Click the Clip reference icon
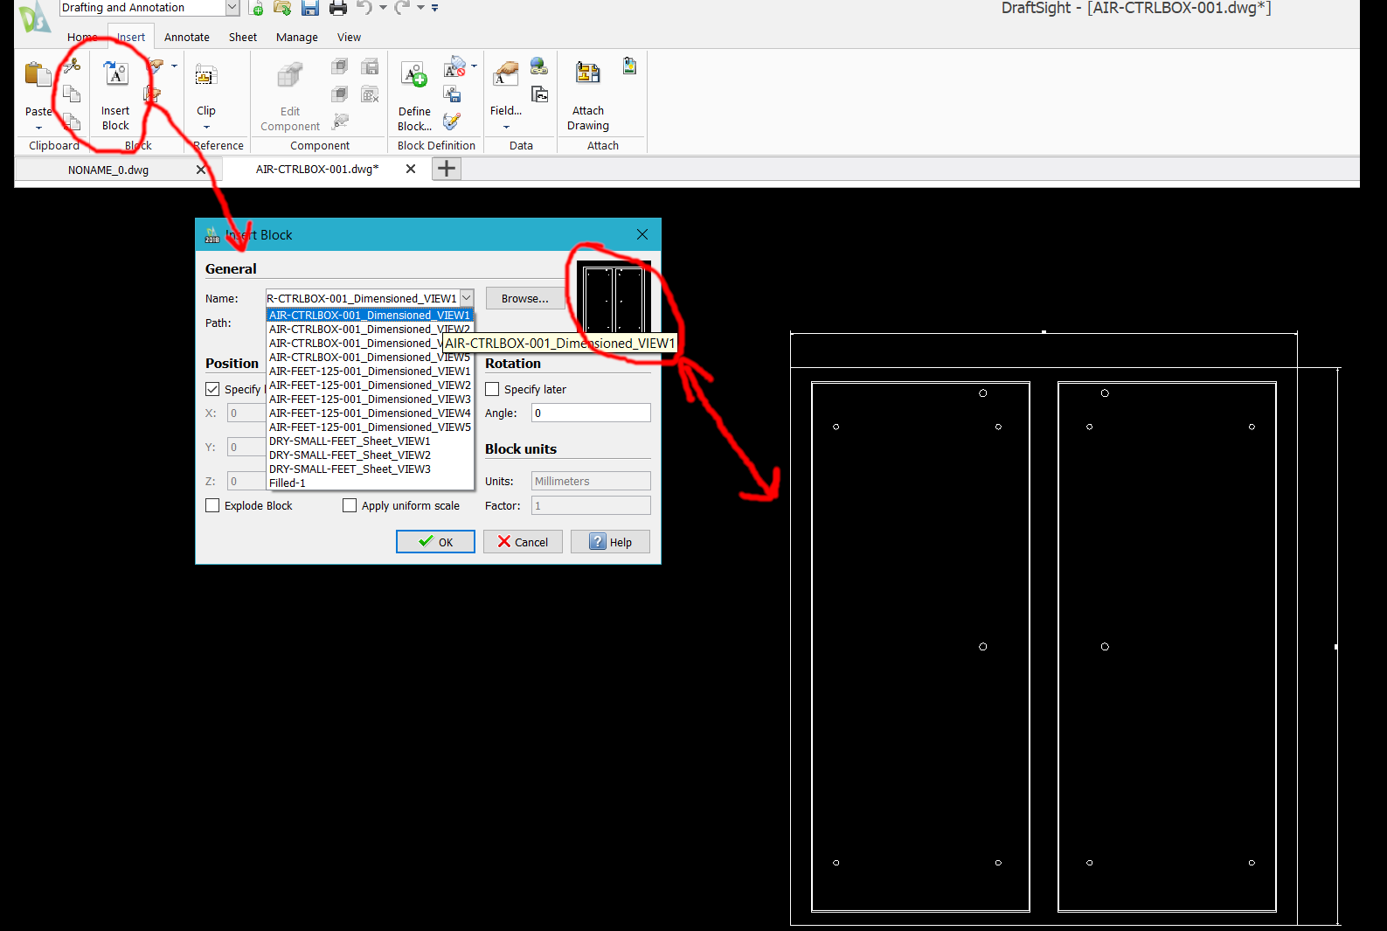This screenshot has height=931, width=1387. pos(205,76)
